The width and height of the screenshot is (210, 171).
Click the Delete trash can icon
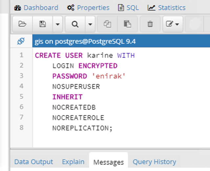[x=150, y=24]
